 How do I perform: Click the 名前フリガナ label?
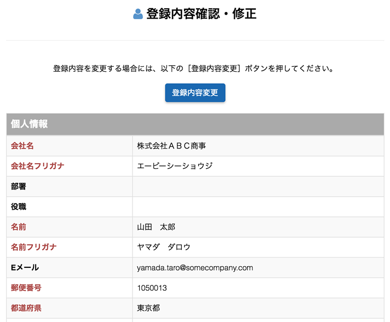[34, 247]
